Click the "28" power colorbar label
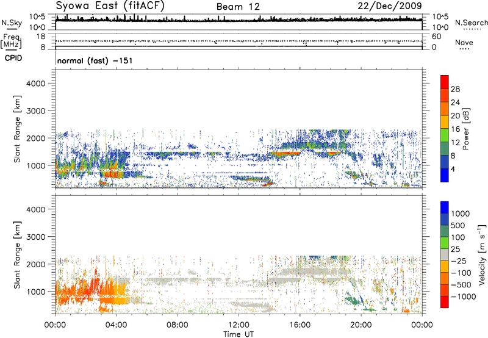The image size is (488, 338). (x=455, y=89)
